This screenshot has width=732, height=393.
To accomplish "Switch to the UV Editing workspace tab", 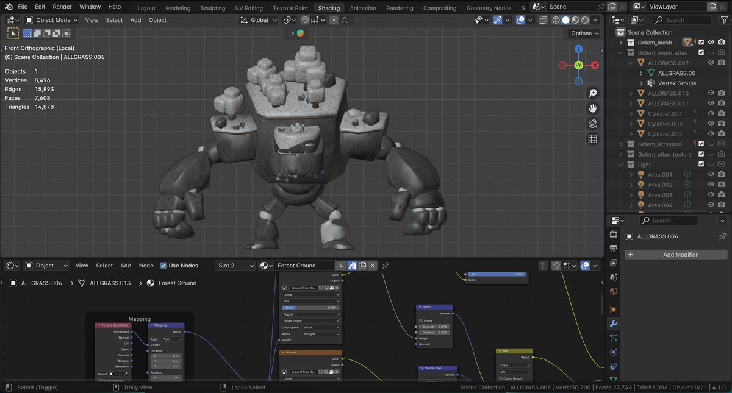I will pyautogui.click(x=248, y=8).
